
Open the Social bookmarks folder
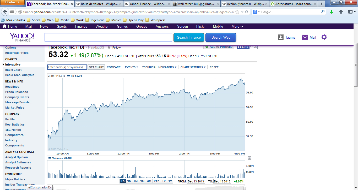(x=33, y=20)
